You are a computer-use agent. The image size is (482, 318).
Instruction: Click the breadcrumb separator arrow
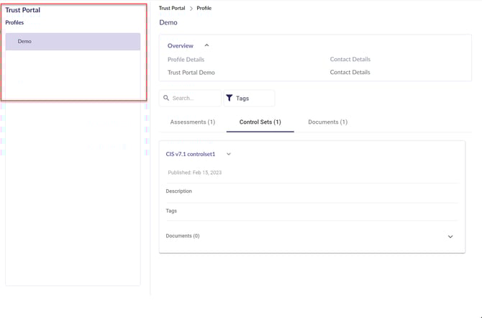[x=191, y=9]
